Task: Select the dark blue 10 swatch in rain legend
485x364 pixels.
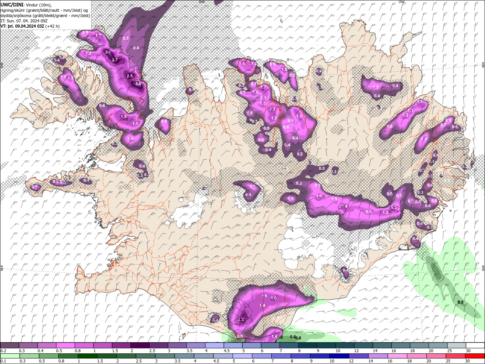Action: (x=339, y=356)
